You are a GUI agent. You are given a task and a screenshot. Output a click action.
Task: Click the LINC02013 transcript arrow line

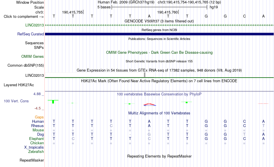(x=159, y=25)
